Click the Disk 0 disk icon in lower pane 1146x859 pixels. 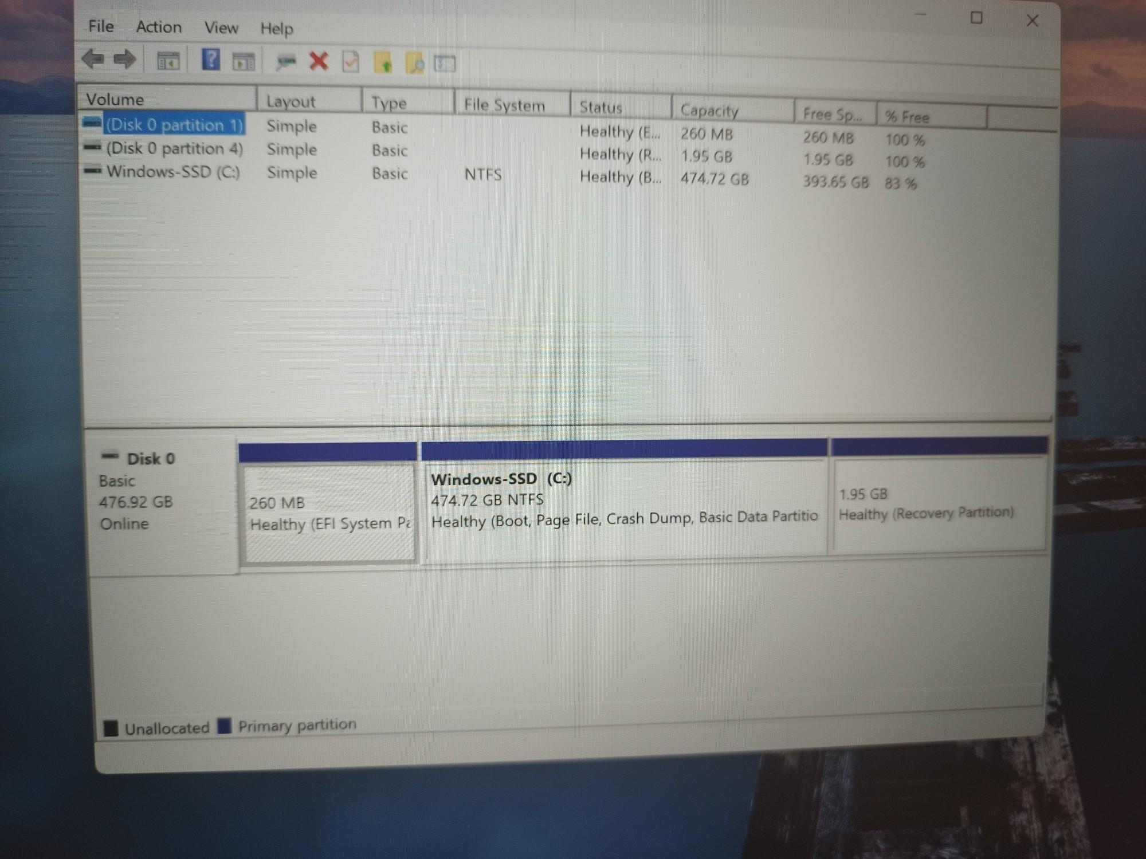[x=110, y=456]
